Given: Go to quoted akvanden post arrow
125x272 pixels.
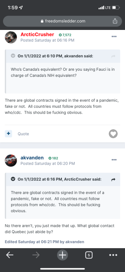Looking at the screenshot, I should point(113,56).
